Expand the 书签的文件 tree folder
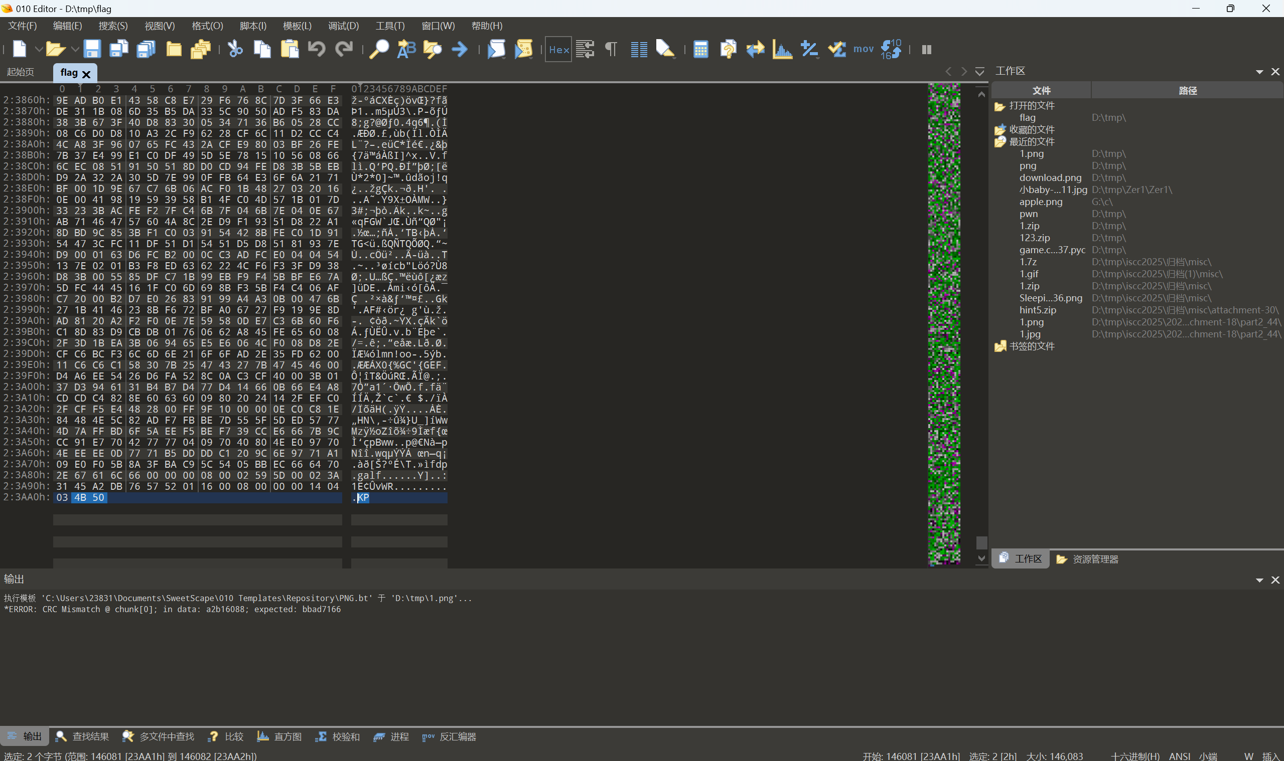This screenshot has height=761, width=1284. tap(999, 346)
